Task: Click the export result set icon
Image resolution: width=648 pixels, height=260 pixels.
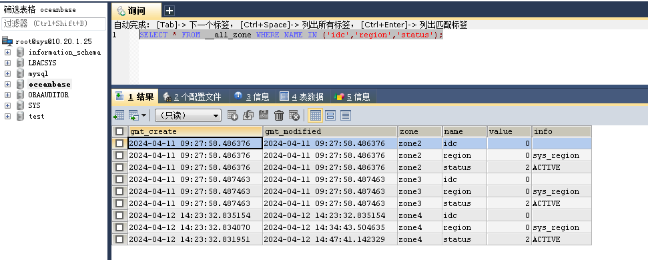Action: [119, 115]
